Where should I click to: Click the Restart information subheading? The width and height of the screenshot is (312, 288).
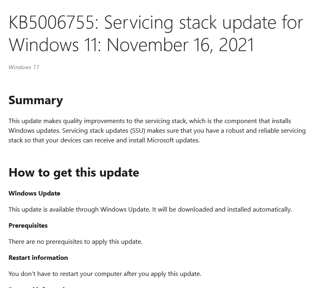tap(38, 257)
